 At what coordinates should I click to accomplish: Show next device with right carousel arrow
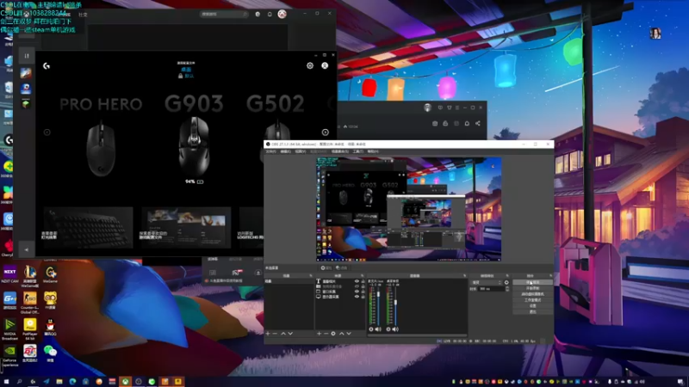[x=326, y=132]
